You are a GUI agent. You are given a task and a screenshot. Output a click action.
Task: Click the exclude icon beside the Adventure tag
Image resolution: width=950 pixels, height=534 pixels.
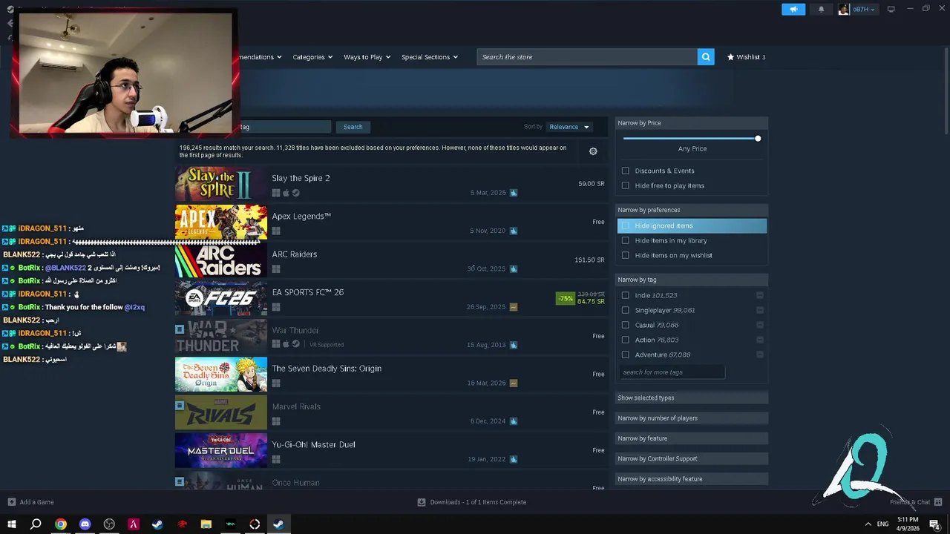coord(760,355)
